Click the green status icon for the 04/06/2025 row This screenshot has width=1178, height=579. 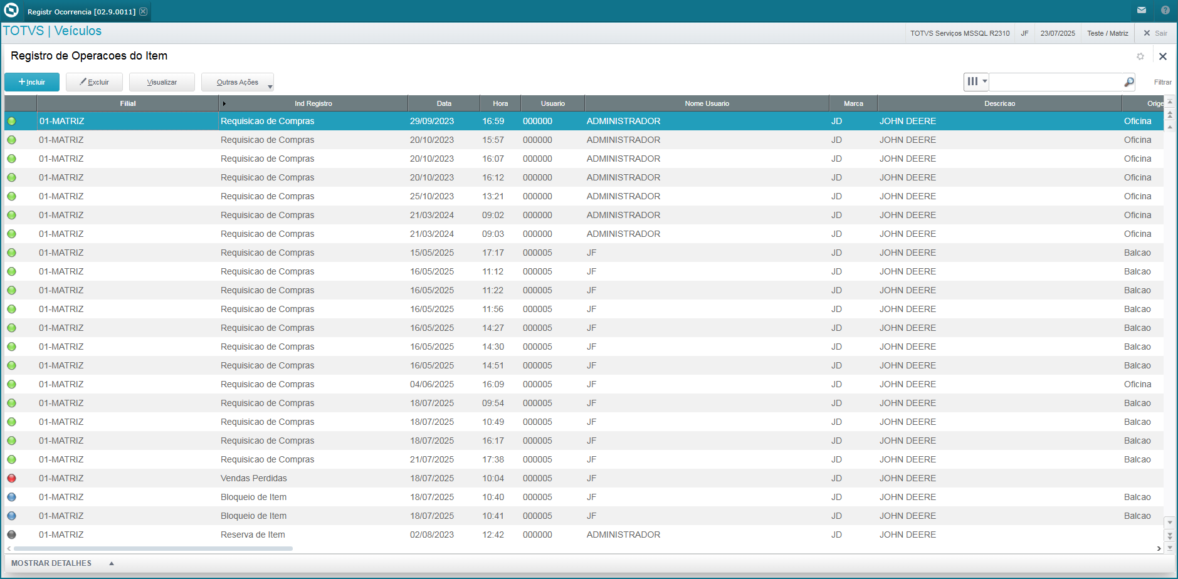12,384
